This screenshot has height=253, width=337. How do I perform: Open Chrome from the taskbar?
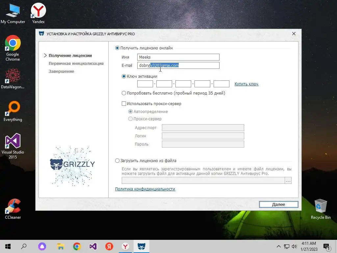coord(77,246)
